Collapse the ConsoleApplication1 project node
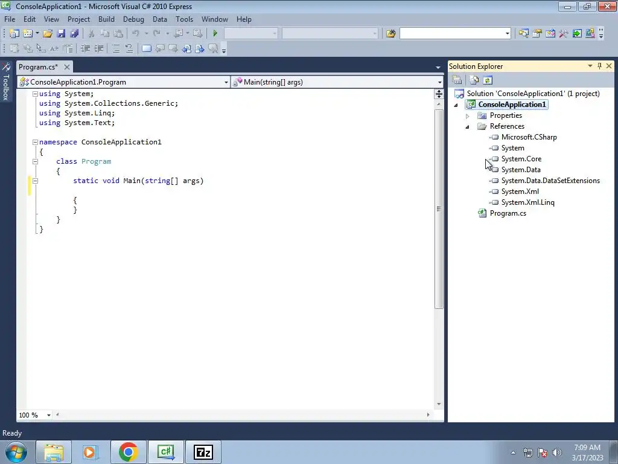 pos(456,105)
